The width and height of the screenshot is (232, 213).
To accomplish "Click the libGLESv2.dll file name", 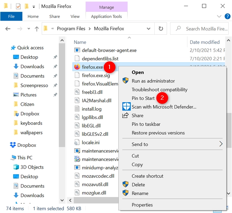I will pyautogui.click(x=95, y=134).
